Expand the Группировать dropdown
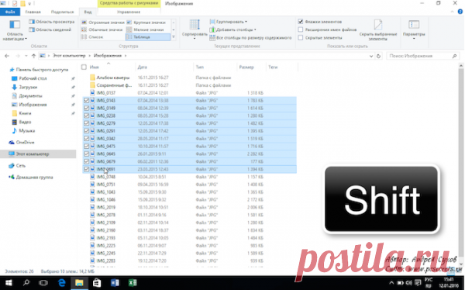Screen dimensions: 465x290 [x=229, y=22]
